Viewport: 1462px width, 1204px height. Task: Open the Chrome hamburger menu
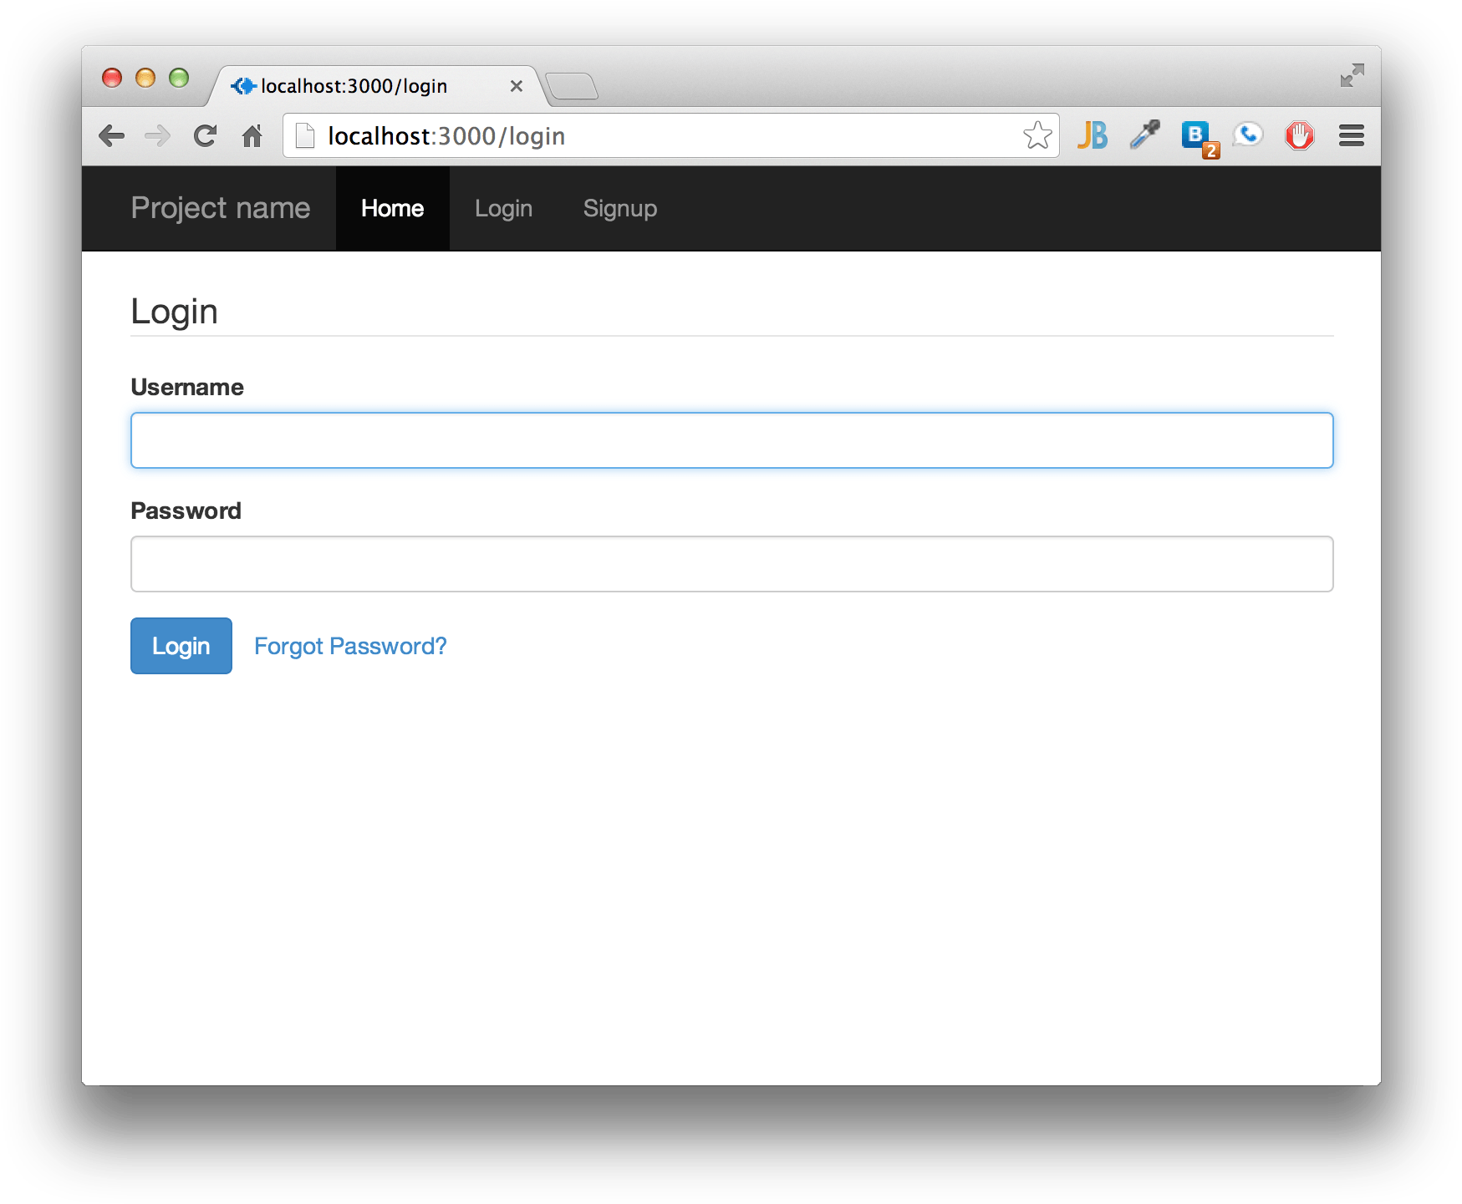[1351, 135]
